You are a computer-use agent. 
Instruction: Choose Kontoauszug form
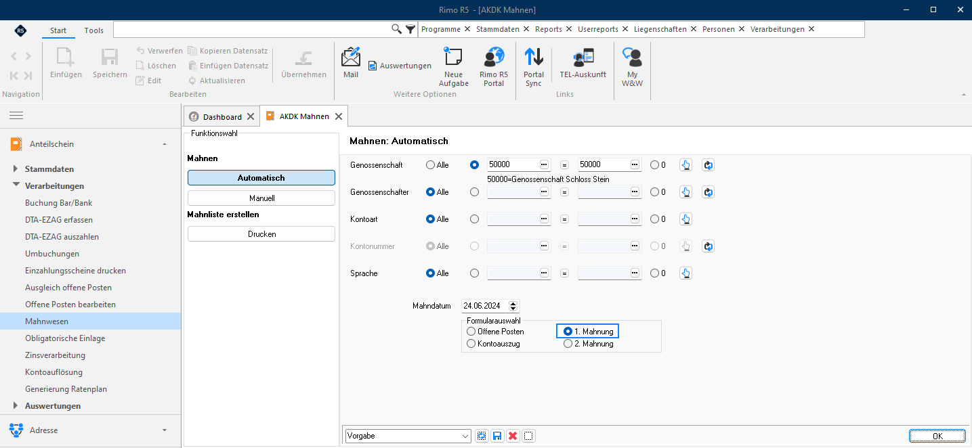tap(493, 344)
